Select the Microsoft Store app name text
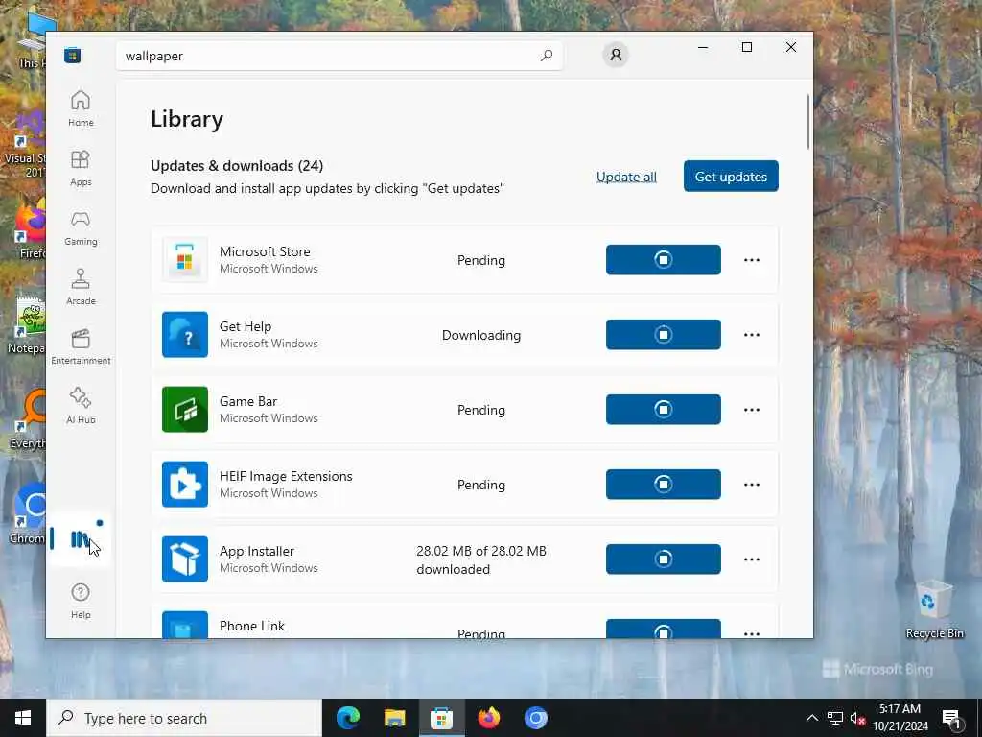The height and width of the screenshot is (737, 982). point(265,251)
